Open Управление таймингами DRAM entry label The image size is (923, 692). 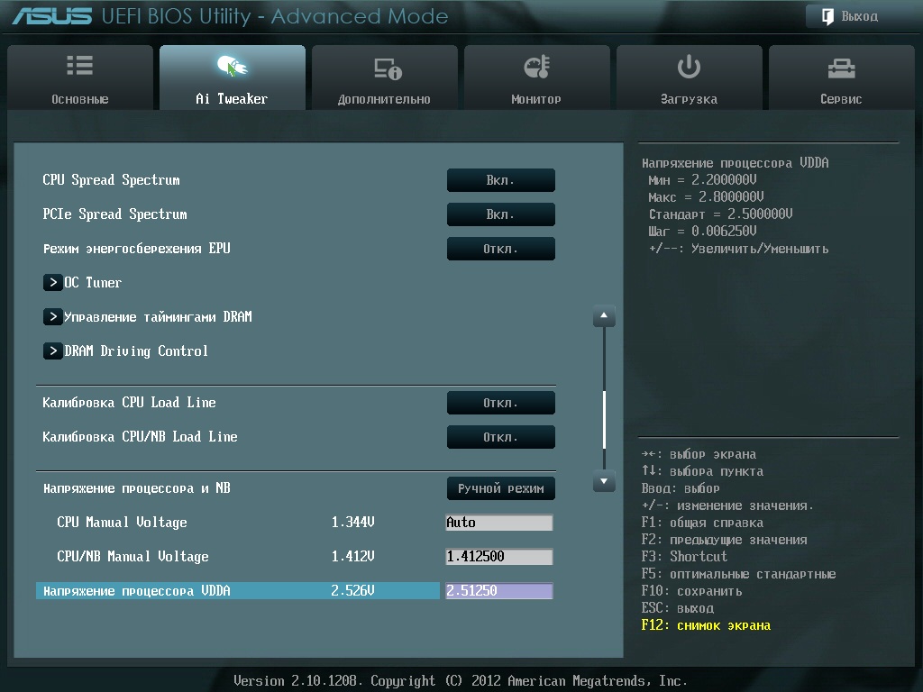[158, 316]
